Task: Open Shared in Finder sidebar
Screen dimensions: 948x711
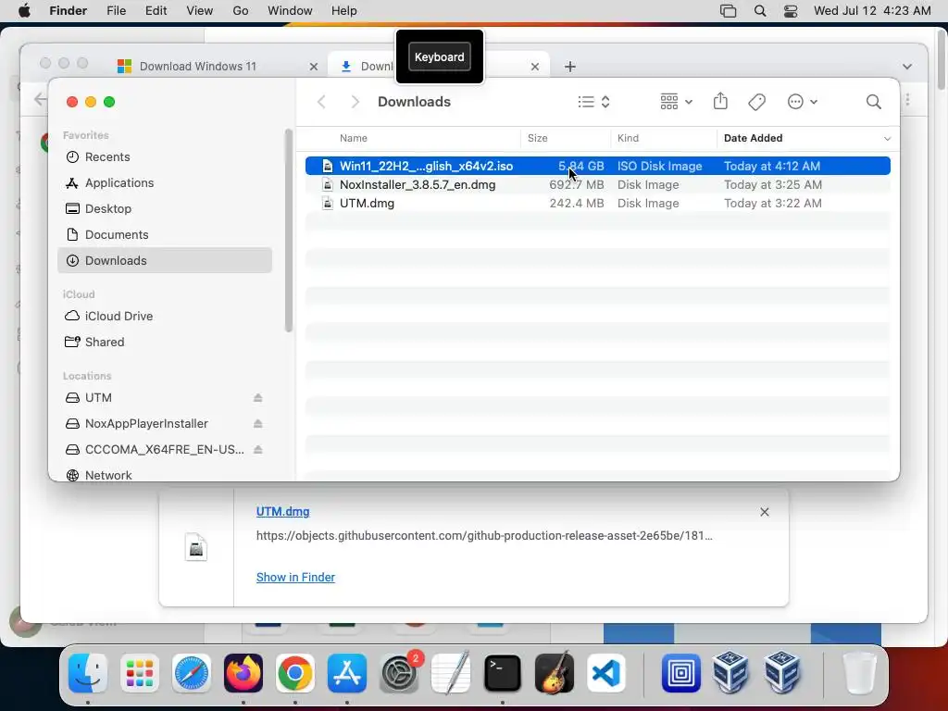Action: (165, 343)
